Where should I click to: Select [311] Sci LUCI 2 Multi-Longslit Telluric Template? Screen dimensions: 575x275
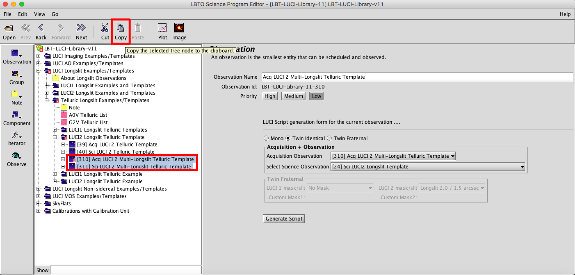point(134,166)
